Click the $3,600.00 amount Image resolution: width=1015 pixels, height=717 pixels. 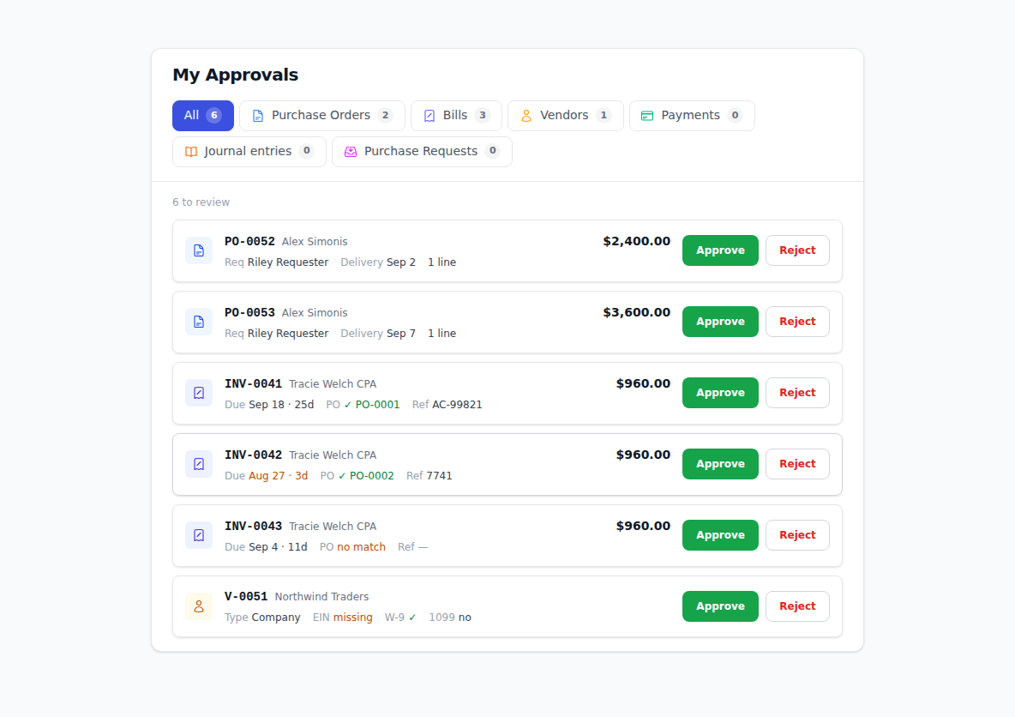tap(636, 313)
